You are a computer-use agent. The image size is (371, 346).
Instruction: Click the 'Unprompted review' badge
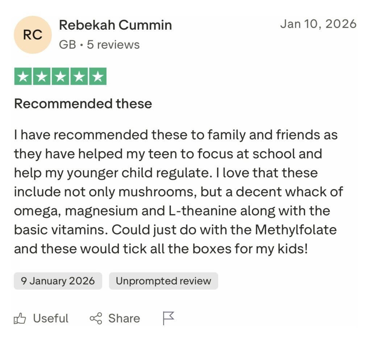[x=163, y=281]
